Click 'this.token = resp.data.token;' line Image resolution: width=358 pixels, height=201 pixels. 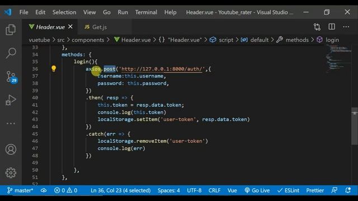(141, 105)
